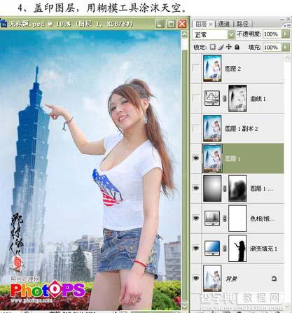The height and width of the screenshot is (313, 292).
Task: Select the 图层 1 … gradient layer thumbnail
Action: tap(212, 188)
